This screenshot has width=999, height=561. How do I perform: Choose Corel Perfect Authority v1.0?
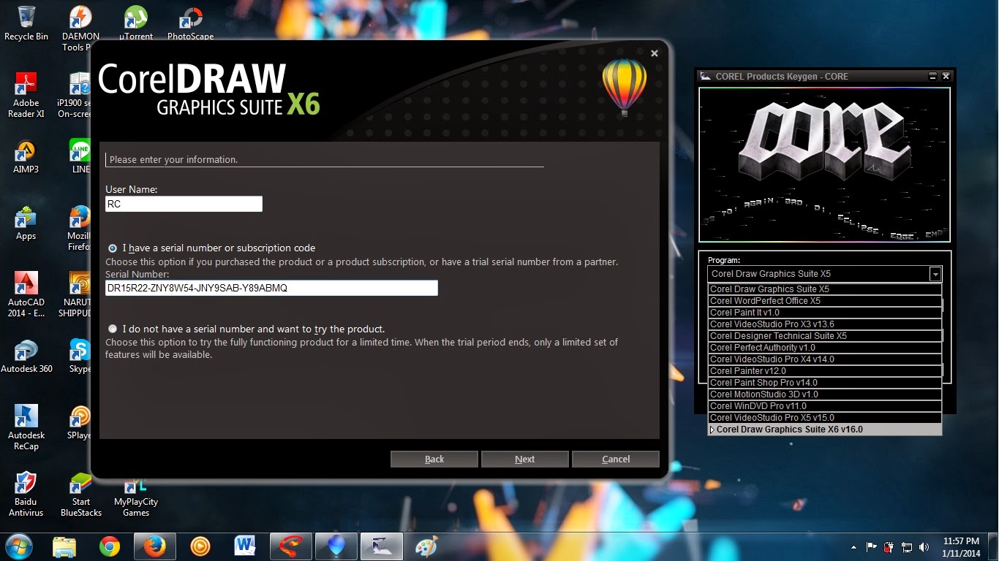pyautogui.click(x=825, y=348)
